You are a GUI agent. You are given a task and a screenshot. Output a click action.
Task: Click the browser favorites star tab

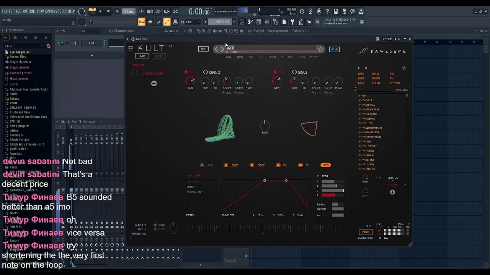46,37
